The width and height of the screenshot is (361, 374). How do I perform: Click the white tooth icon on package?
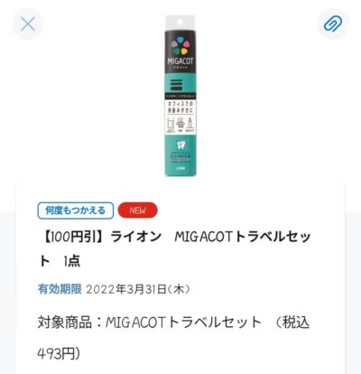180,145
